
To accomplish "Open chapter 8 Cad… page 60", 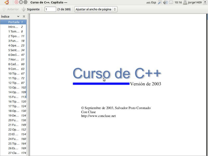I will pyautogui.click(x=13, y=64).
